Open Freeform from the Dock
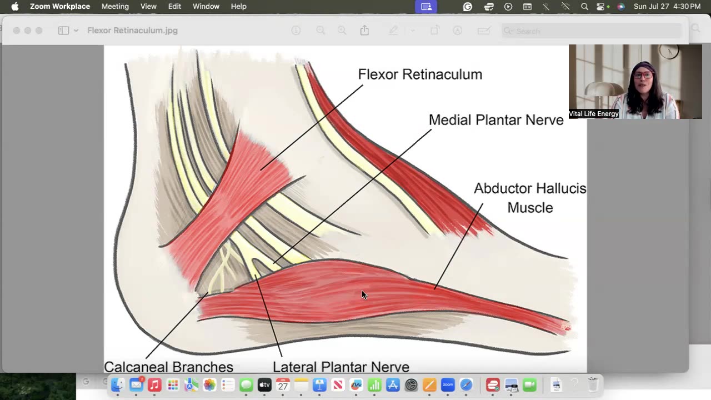The width and height of the screenshot is (711, 400). pyautogui.click(x=356, y=384)
